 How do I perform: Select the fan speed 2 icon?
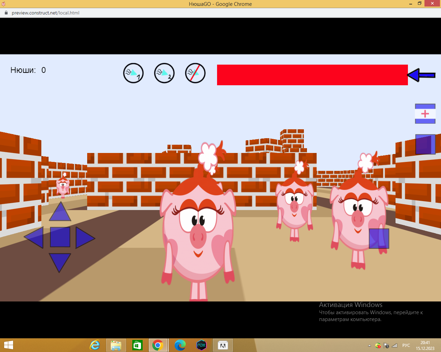pyautogui.click(x=164, y=73)
